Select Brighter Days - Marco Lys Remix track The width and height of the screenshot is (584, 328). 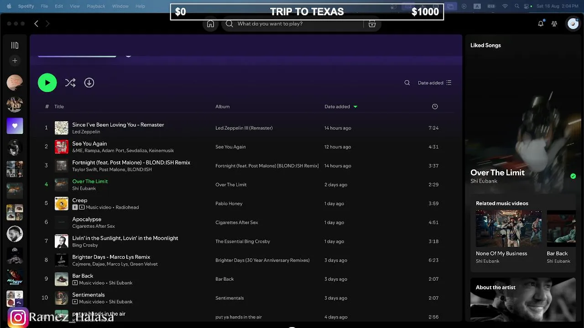click(x=111, y=257)
